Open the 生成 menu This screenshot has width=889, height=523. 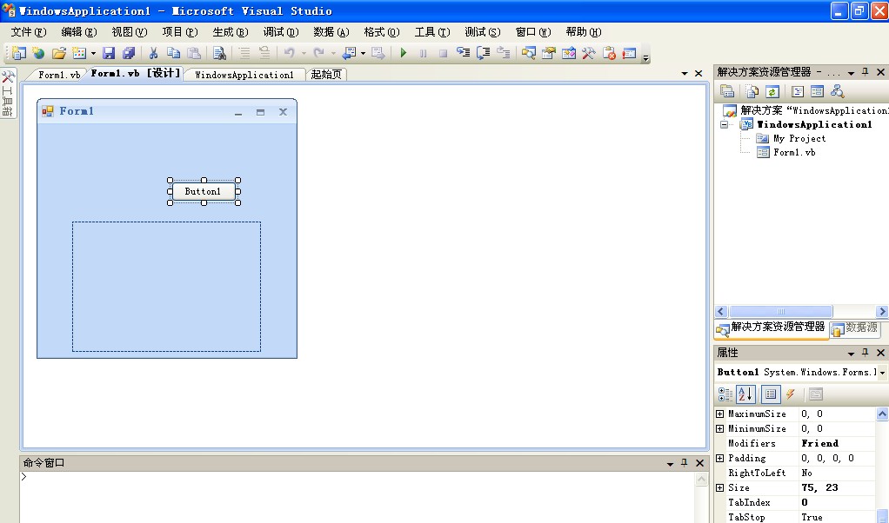point(231,32)
